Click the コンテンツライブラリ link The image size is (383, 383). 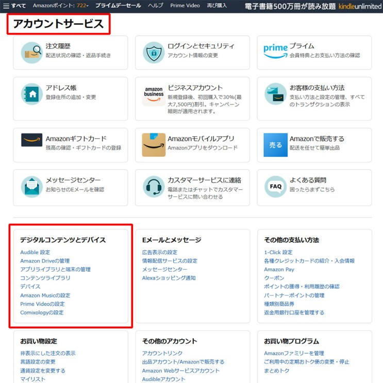(x=45, y=278)
